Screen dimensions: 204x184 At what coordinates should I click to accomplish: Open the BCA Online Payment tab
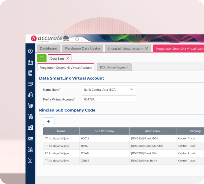114,67
